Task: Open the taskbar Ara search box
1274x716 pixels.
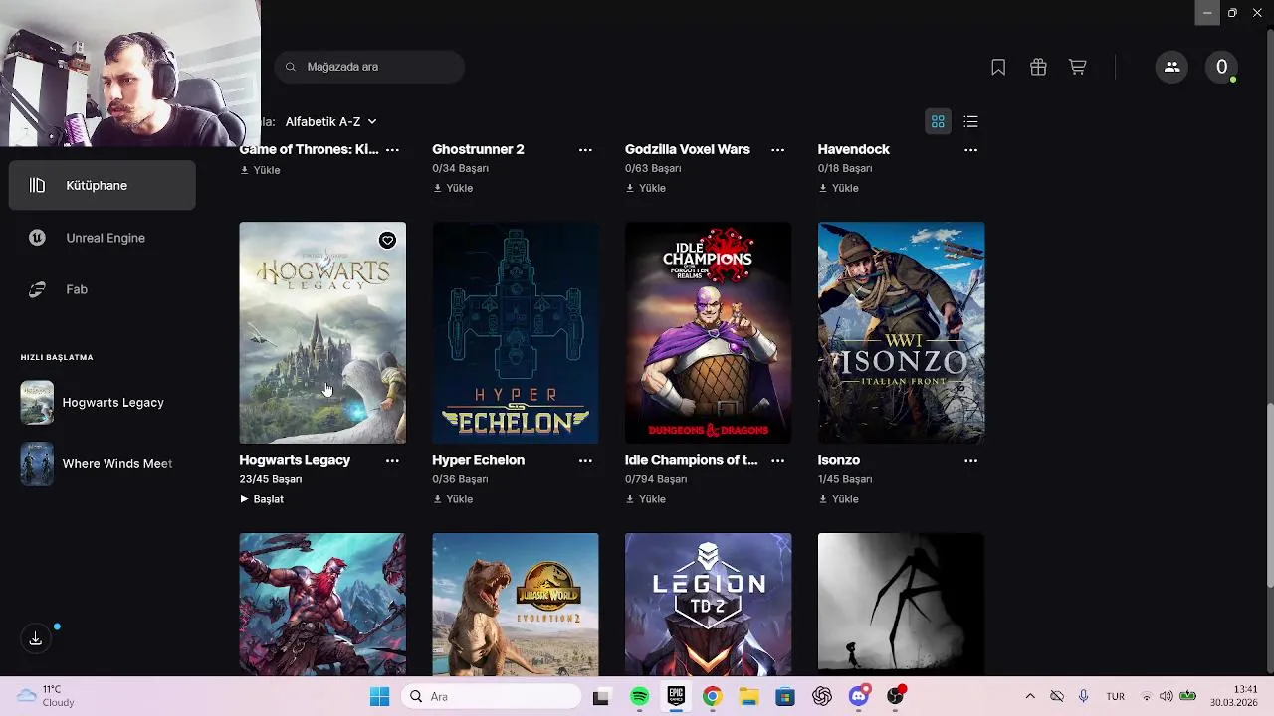Action: (x=492, y=697)
